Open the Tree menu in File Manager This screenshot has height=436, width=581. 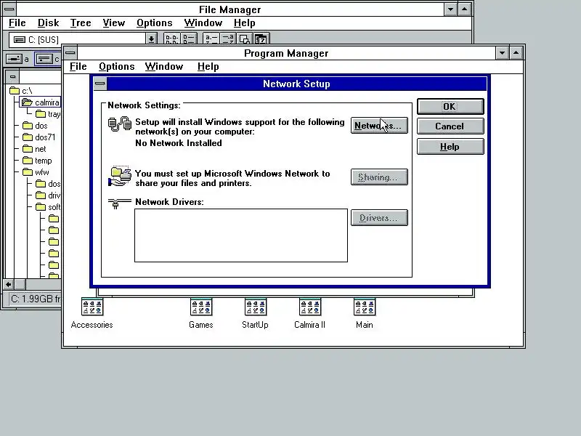pos(81,23)
